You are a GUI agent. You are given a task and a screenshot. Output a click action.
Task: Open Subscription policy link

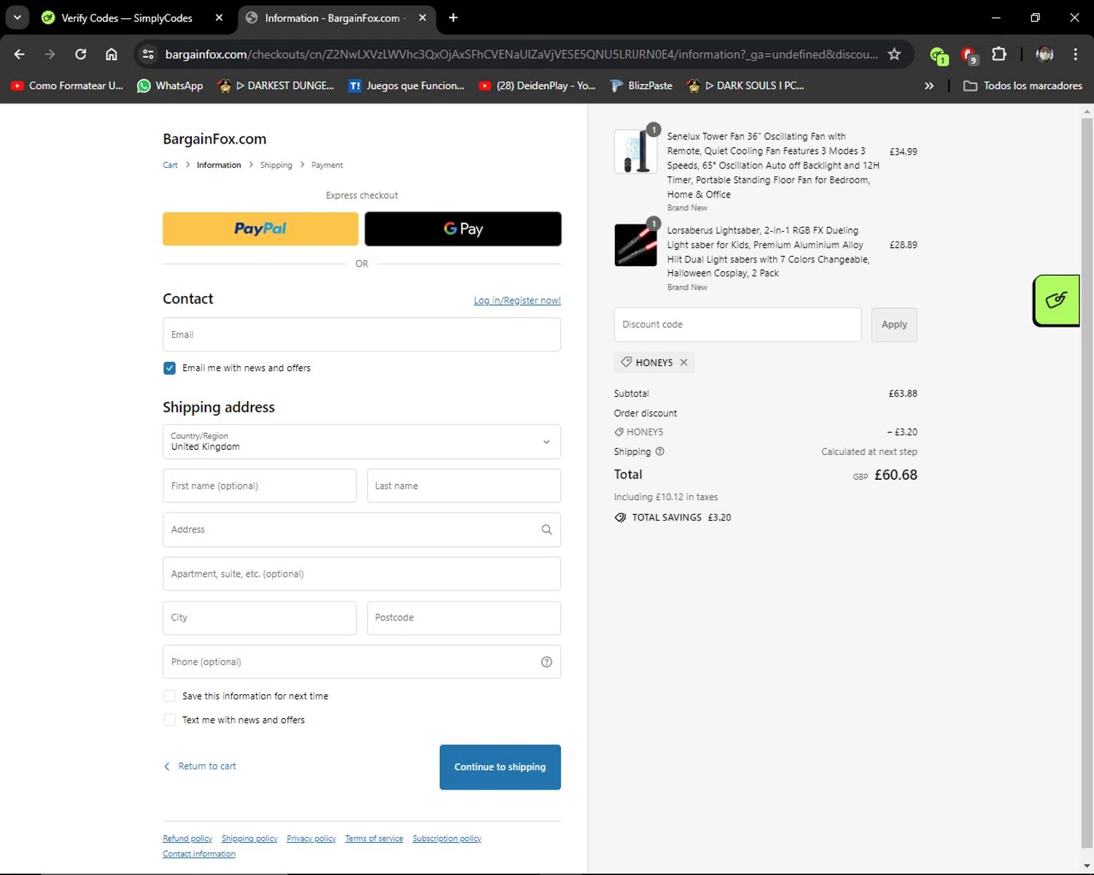click(x=447, y=839)
